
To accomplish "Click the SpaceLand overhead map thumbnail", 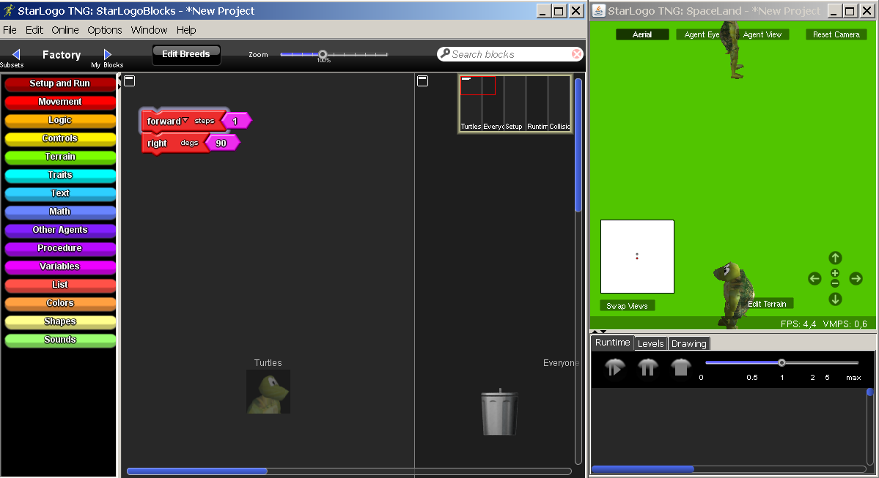I will 637,256.
